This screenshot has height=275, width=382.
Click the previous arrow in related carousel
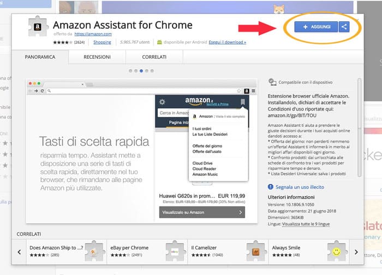pos(19,252)
